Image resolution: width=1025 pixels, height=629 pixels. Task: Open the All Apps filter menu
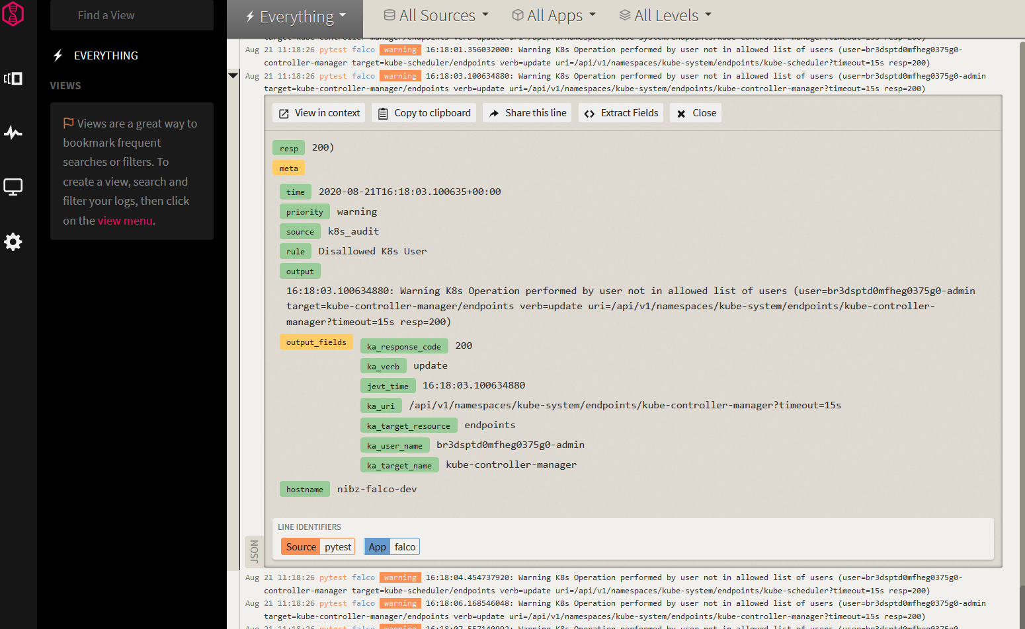[x=553, y=15]
